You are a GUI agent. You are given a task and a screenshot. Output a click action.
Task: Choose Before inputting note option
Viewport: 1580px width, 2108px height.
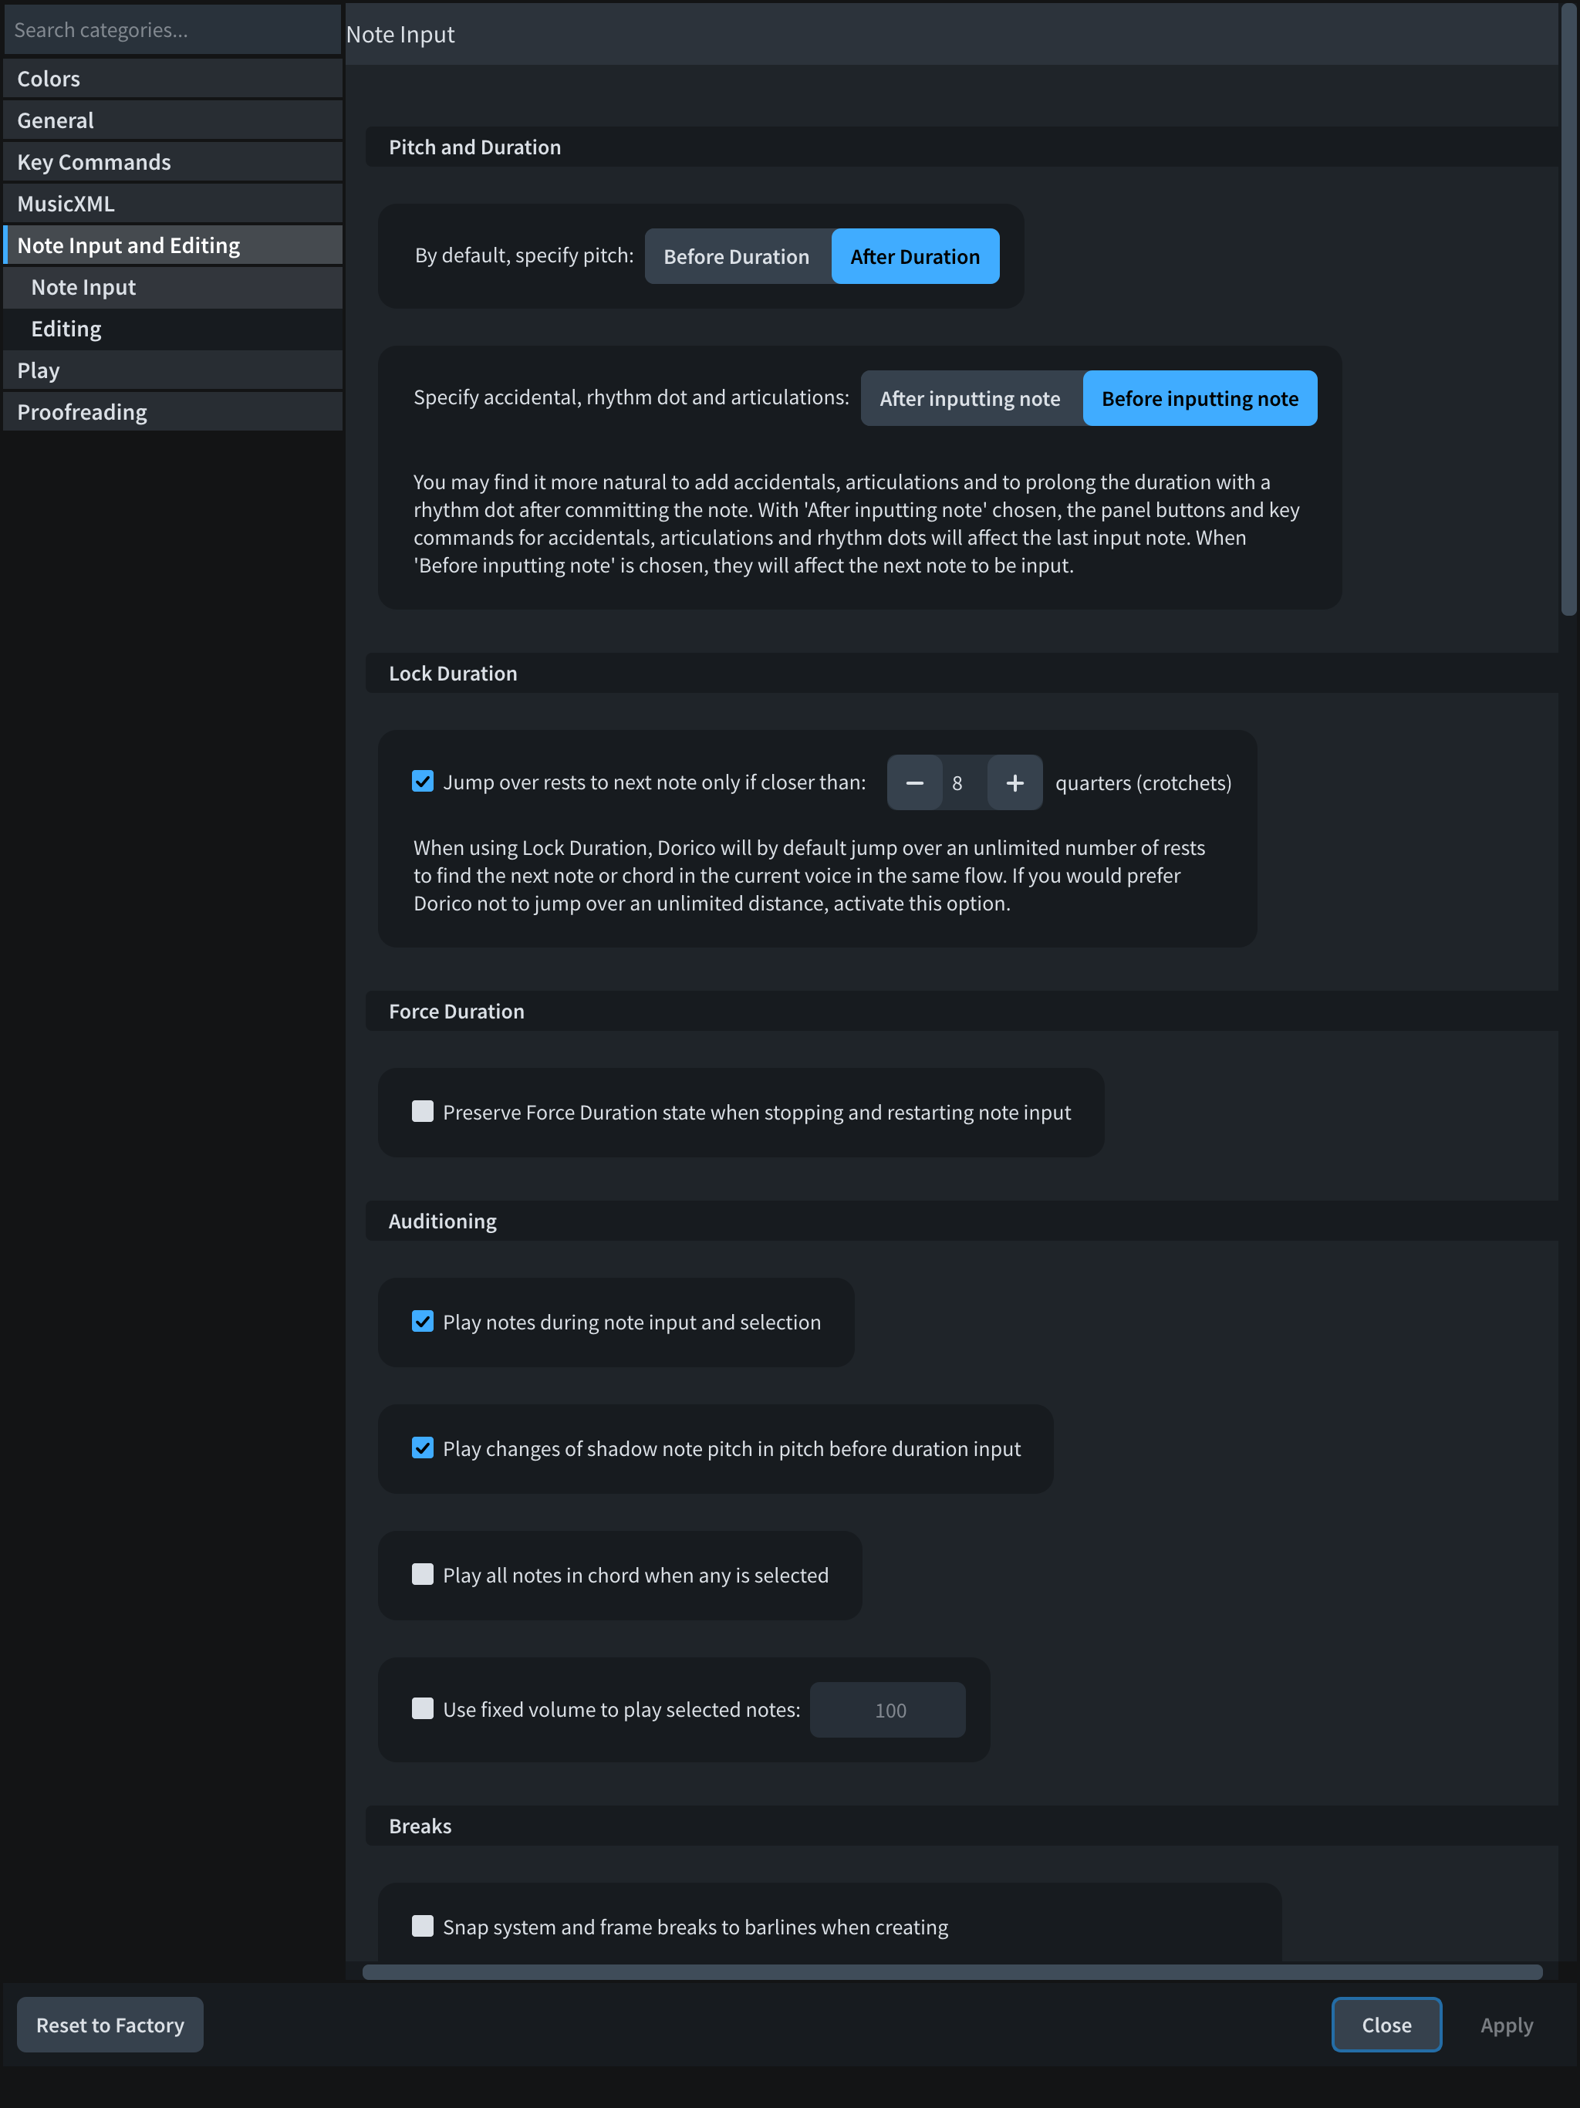coord(1199,398)
